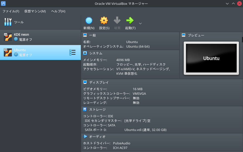Image resolution: width=243 pixels, height=152 pixels.
Task: Click the コントローラー: IDE line
Action: point(98,116)
